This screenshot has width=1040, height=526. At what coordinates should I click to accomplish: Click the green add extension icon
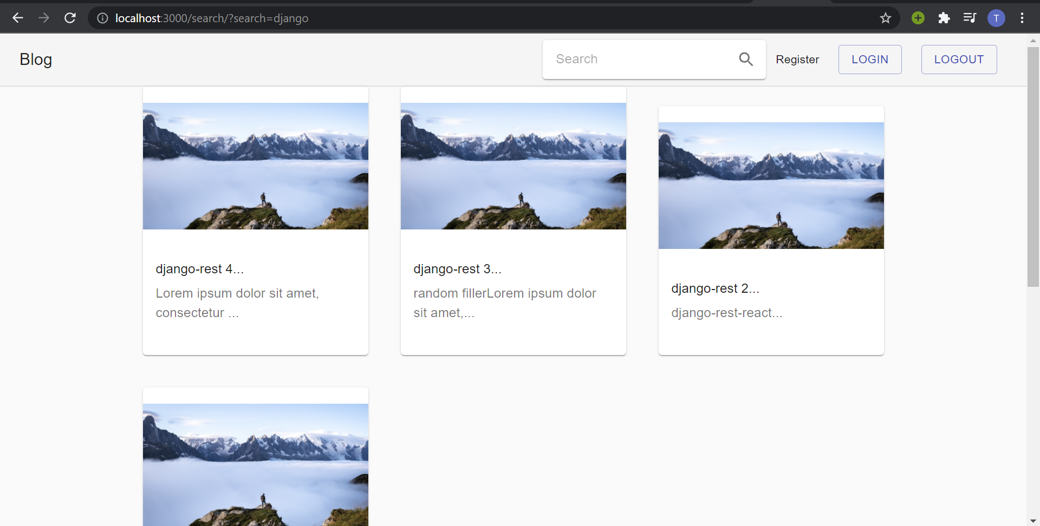coord(918,18)
